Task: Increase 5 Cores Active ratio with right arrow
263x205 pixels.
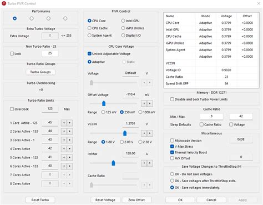Action: [x=70, y=157]
